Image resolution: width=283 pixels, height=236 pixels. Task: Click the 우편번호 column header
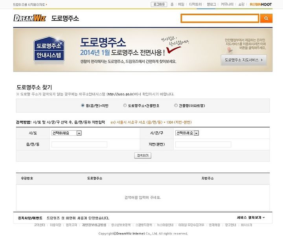[x=27, y=178]
